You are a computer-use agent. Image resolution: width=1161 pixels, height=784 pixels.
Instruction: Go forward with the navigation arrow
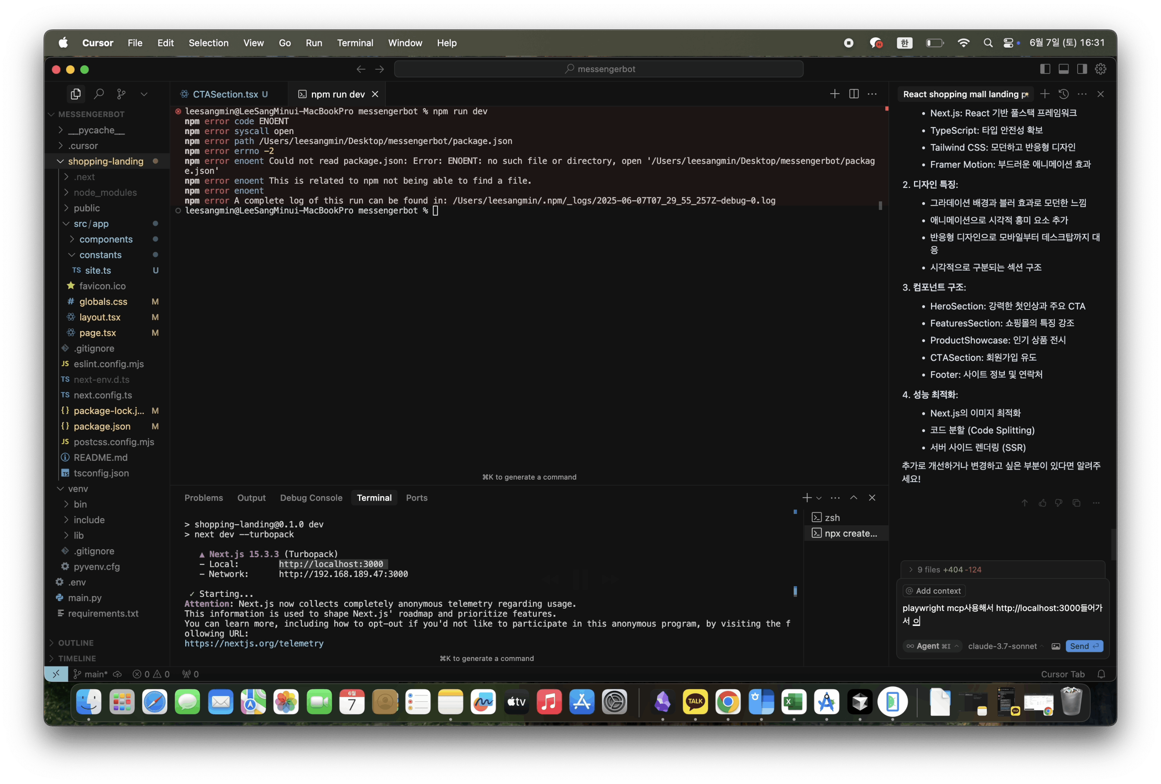click(x=380, y=69)
